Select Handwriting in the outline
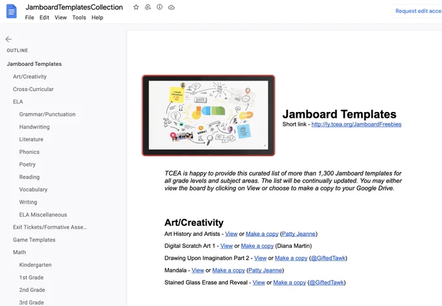 point(34,127)
